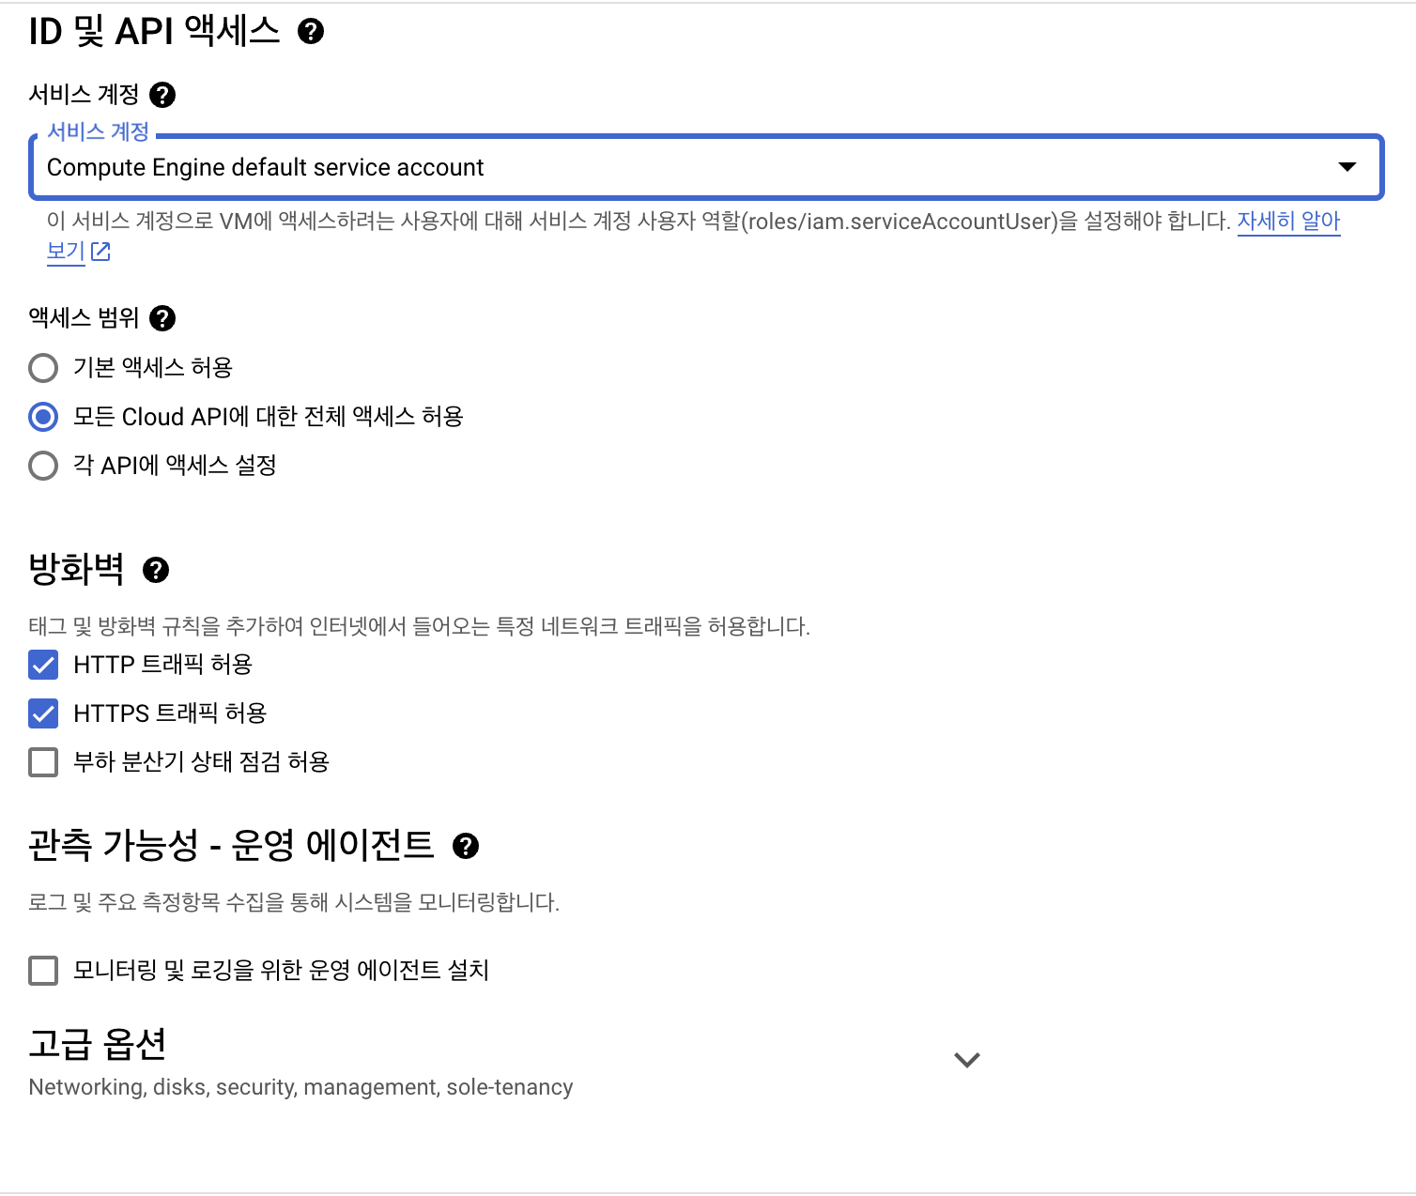The image size is (1416, 1196).
Task: Check 모니터링 및 로깅을 위한 운영 에이전트 설치
Action: [x=43, y=971]
